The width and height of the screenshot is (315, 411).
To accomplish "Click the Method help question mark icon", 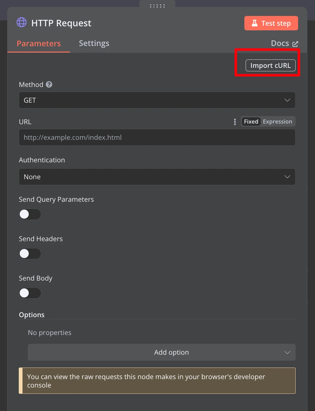I will coord(49,84).
